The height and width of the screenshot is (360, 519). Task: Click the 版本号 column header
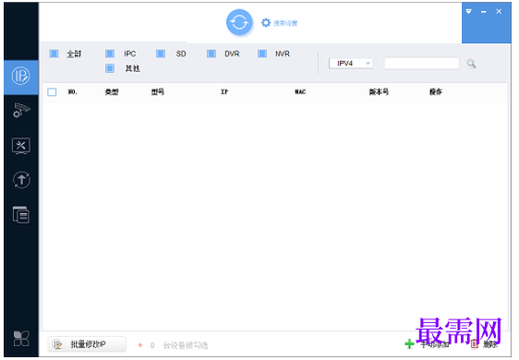pyautogui.click(x=379, y=91)
